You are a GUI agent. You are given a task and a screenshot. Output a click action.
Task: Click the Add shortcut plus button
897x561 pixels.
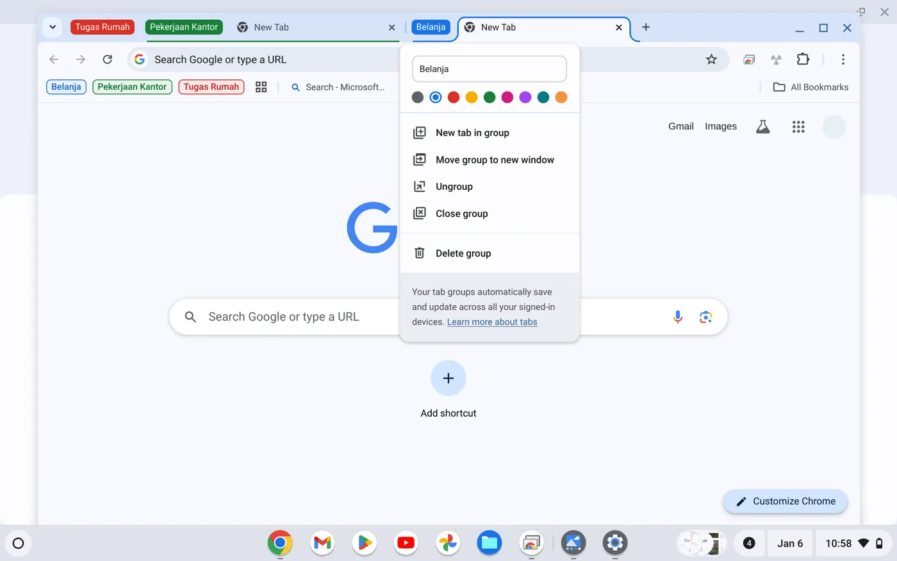[x=448, y=378]
